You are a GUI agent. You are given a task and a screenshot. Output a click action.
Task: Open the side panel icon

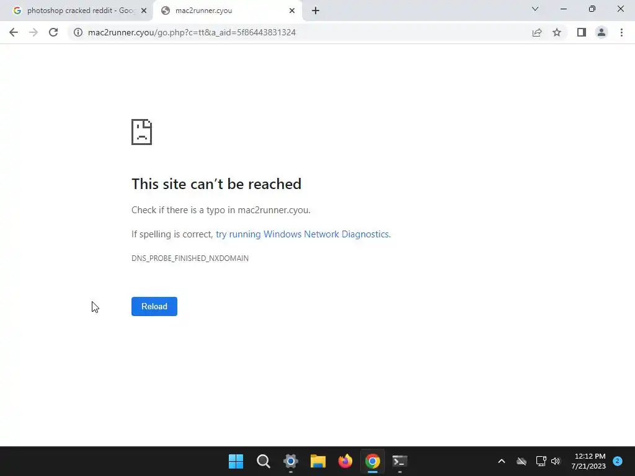pyautogui.click(x=582, y=32)
